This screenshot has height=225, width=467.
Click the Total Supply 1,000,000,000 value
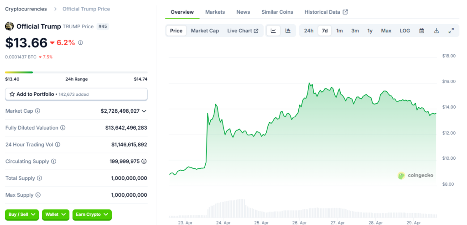(129, 178)
